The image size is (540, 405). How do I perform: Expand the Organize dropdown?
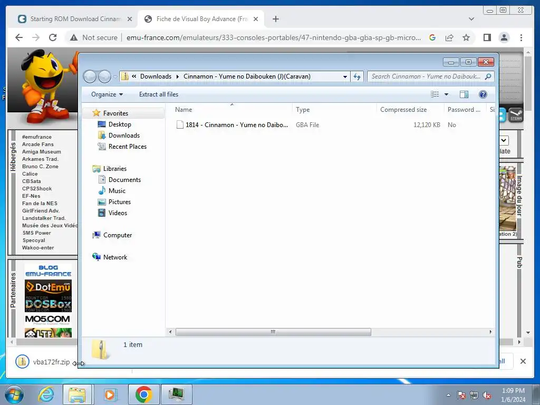point(107,94)
